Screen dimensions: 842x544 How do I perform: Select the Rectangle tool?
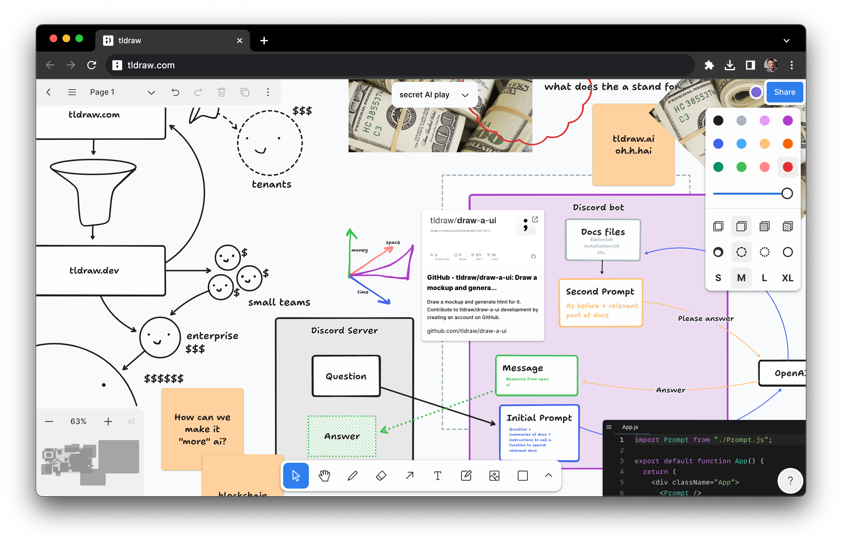pos(522,476)
